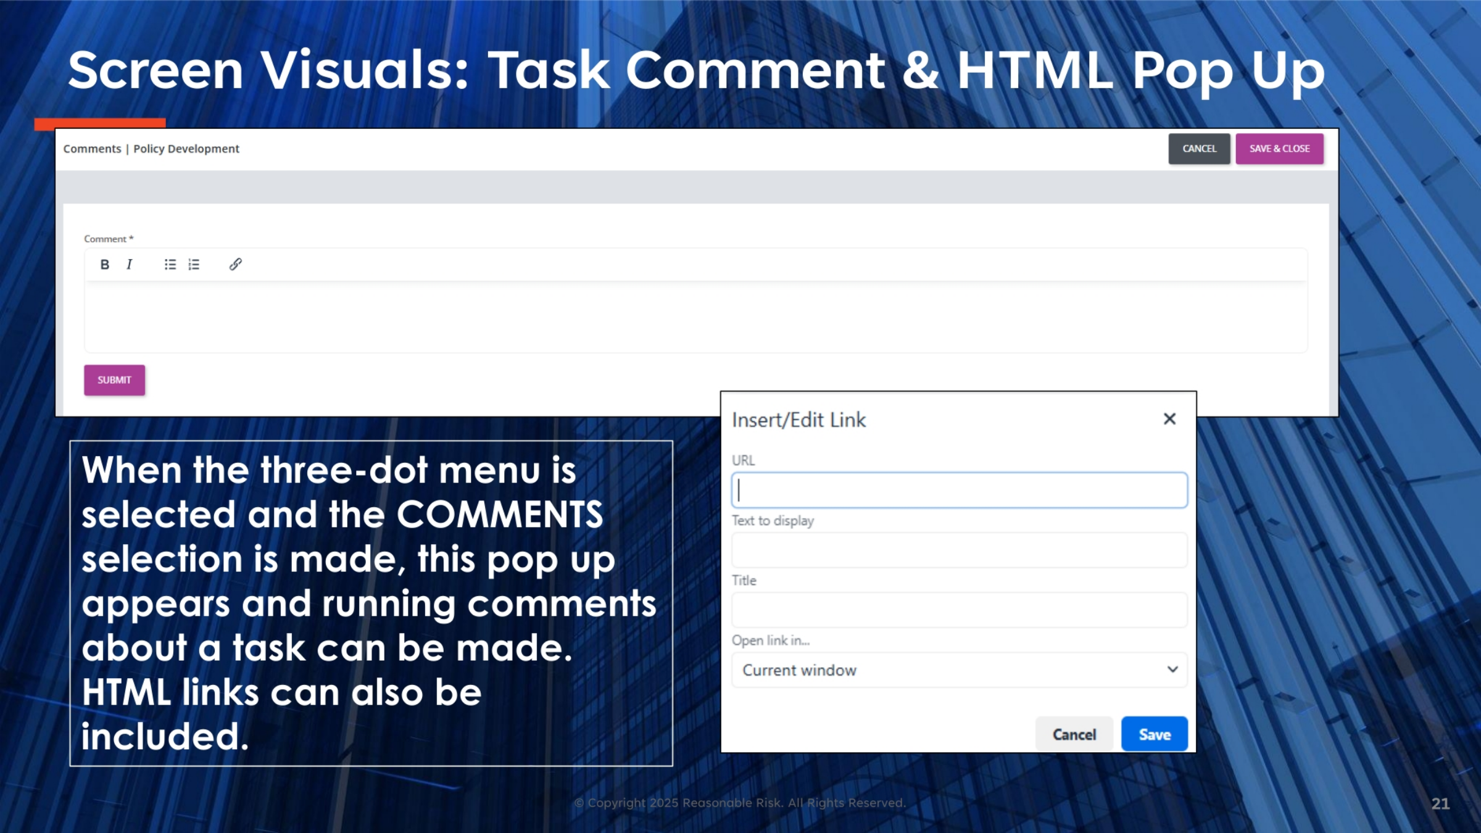Insert a numbered list in comment

click(x=194, y=265)
